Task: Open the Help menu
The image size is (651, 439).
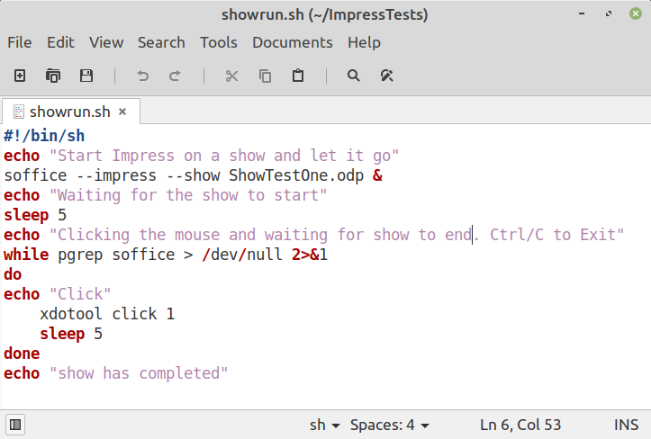Action: [364, 42]
